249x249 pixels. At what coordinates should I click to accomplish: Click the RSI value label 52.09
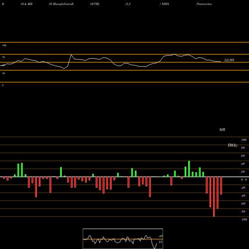pyautogui.click(x=229, y=60)
